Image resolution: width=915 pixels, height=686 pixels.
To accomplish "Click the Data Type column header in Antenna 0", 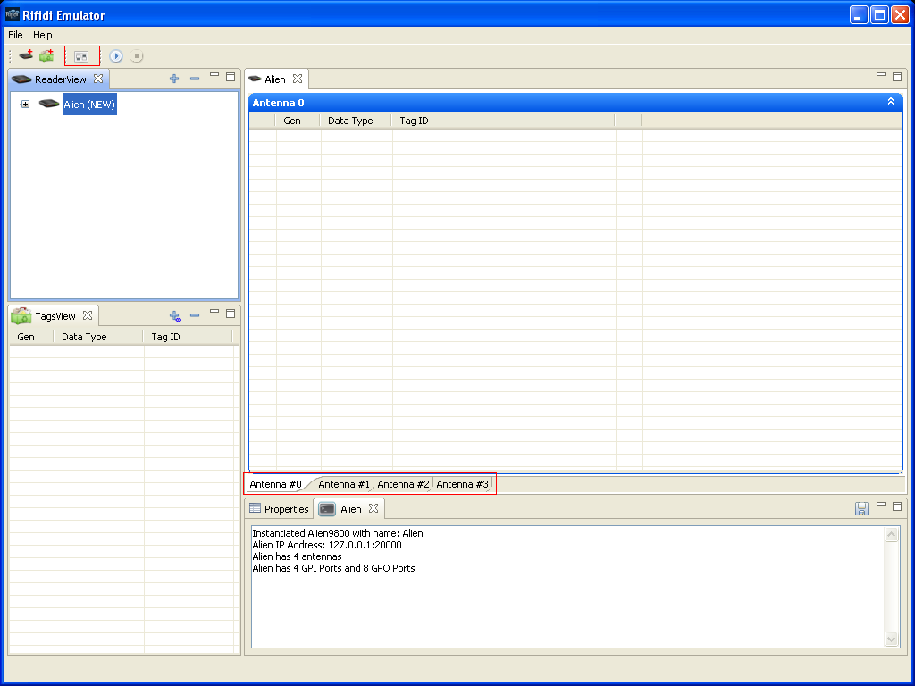I will click(x=356, y=121).
